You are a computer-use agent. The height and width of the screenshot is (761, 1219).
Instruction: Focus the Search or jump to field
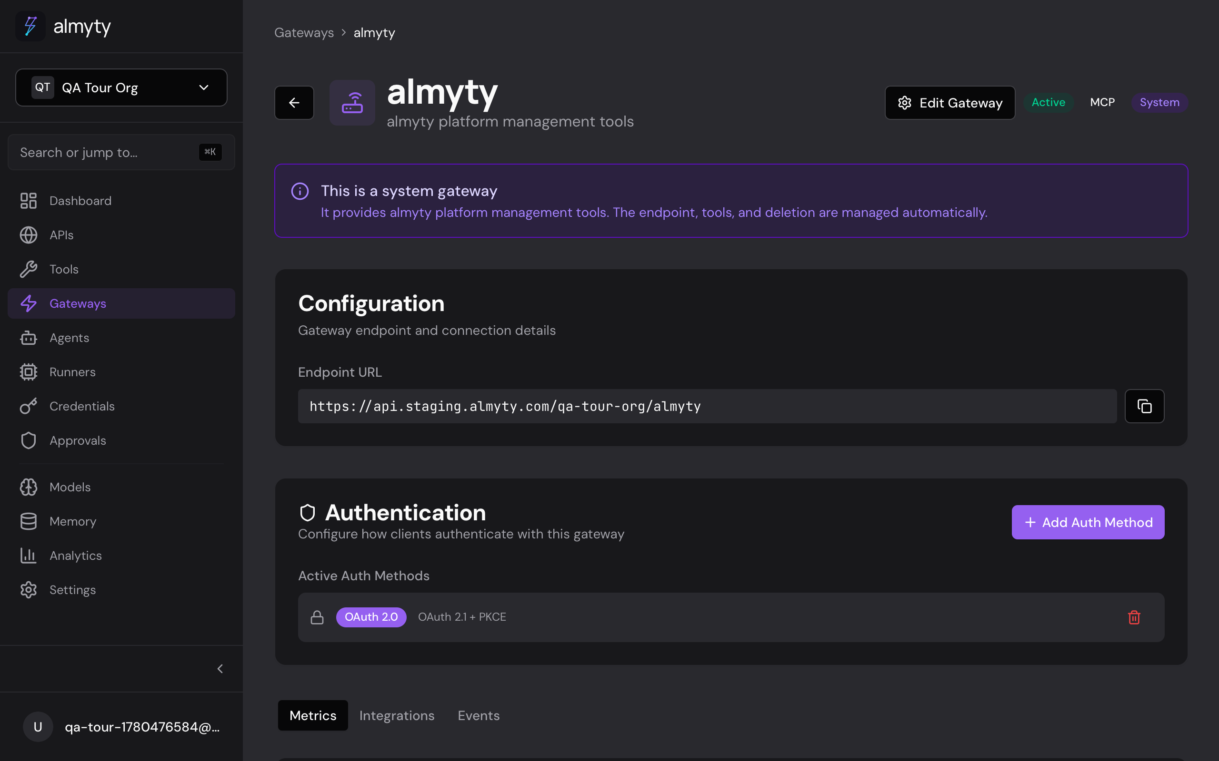(121, 152)
